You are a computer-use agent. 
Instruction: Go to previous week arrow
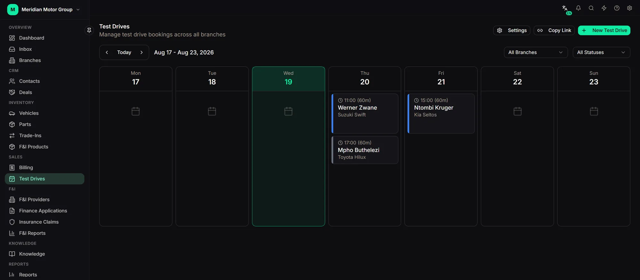[x=107, y=52]
